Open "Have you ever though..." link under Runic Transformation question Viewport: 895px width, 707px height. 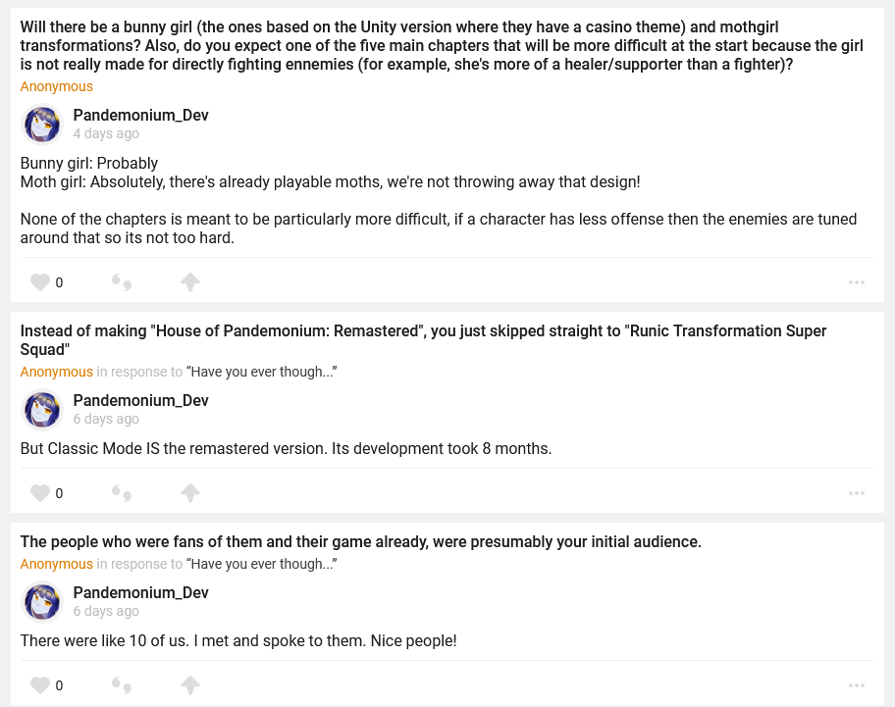262,372
